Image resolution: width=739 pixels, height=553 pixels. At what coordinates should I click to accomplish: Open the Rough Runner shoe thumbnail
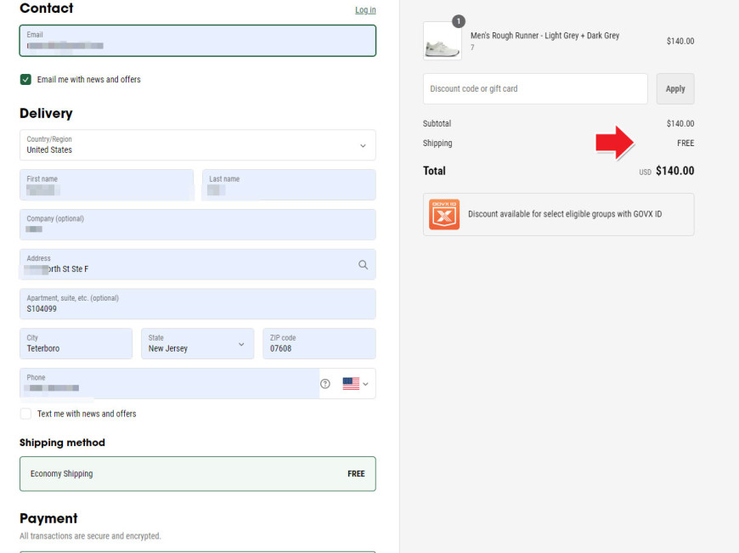[442, 41]
